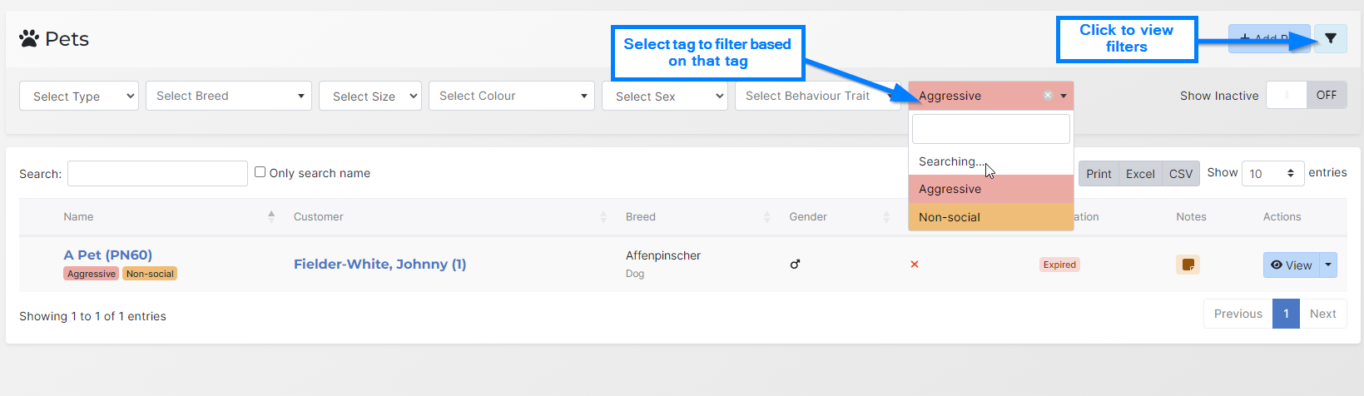Open the Select Size dropdown
Screen dimensions: 1364x396
pyautogui.click(x=370, y=97)
